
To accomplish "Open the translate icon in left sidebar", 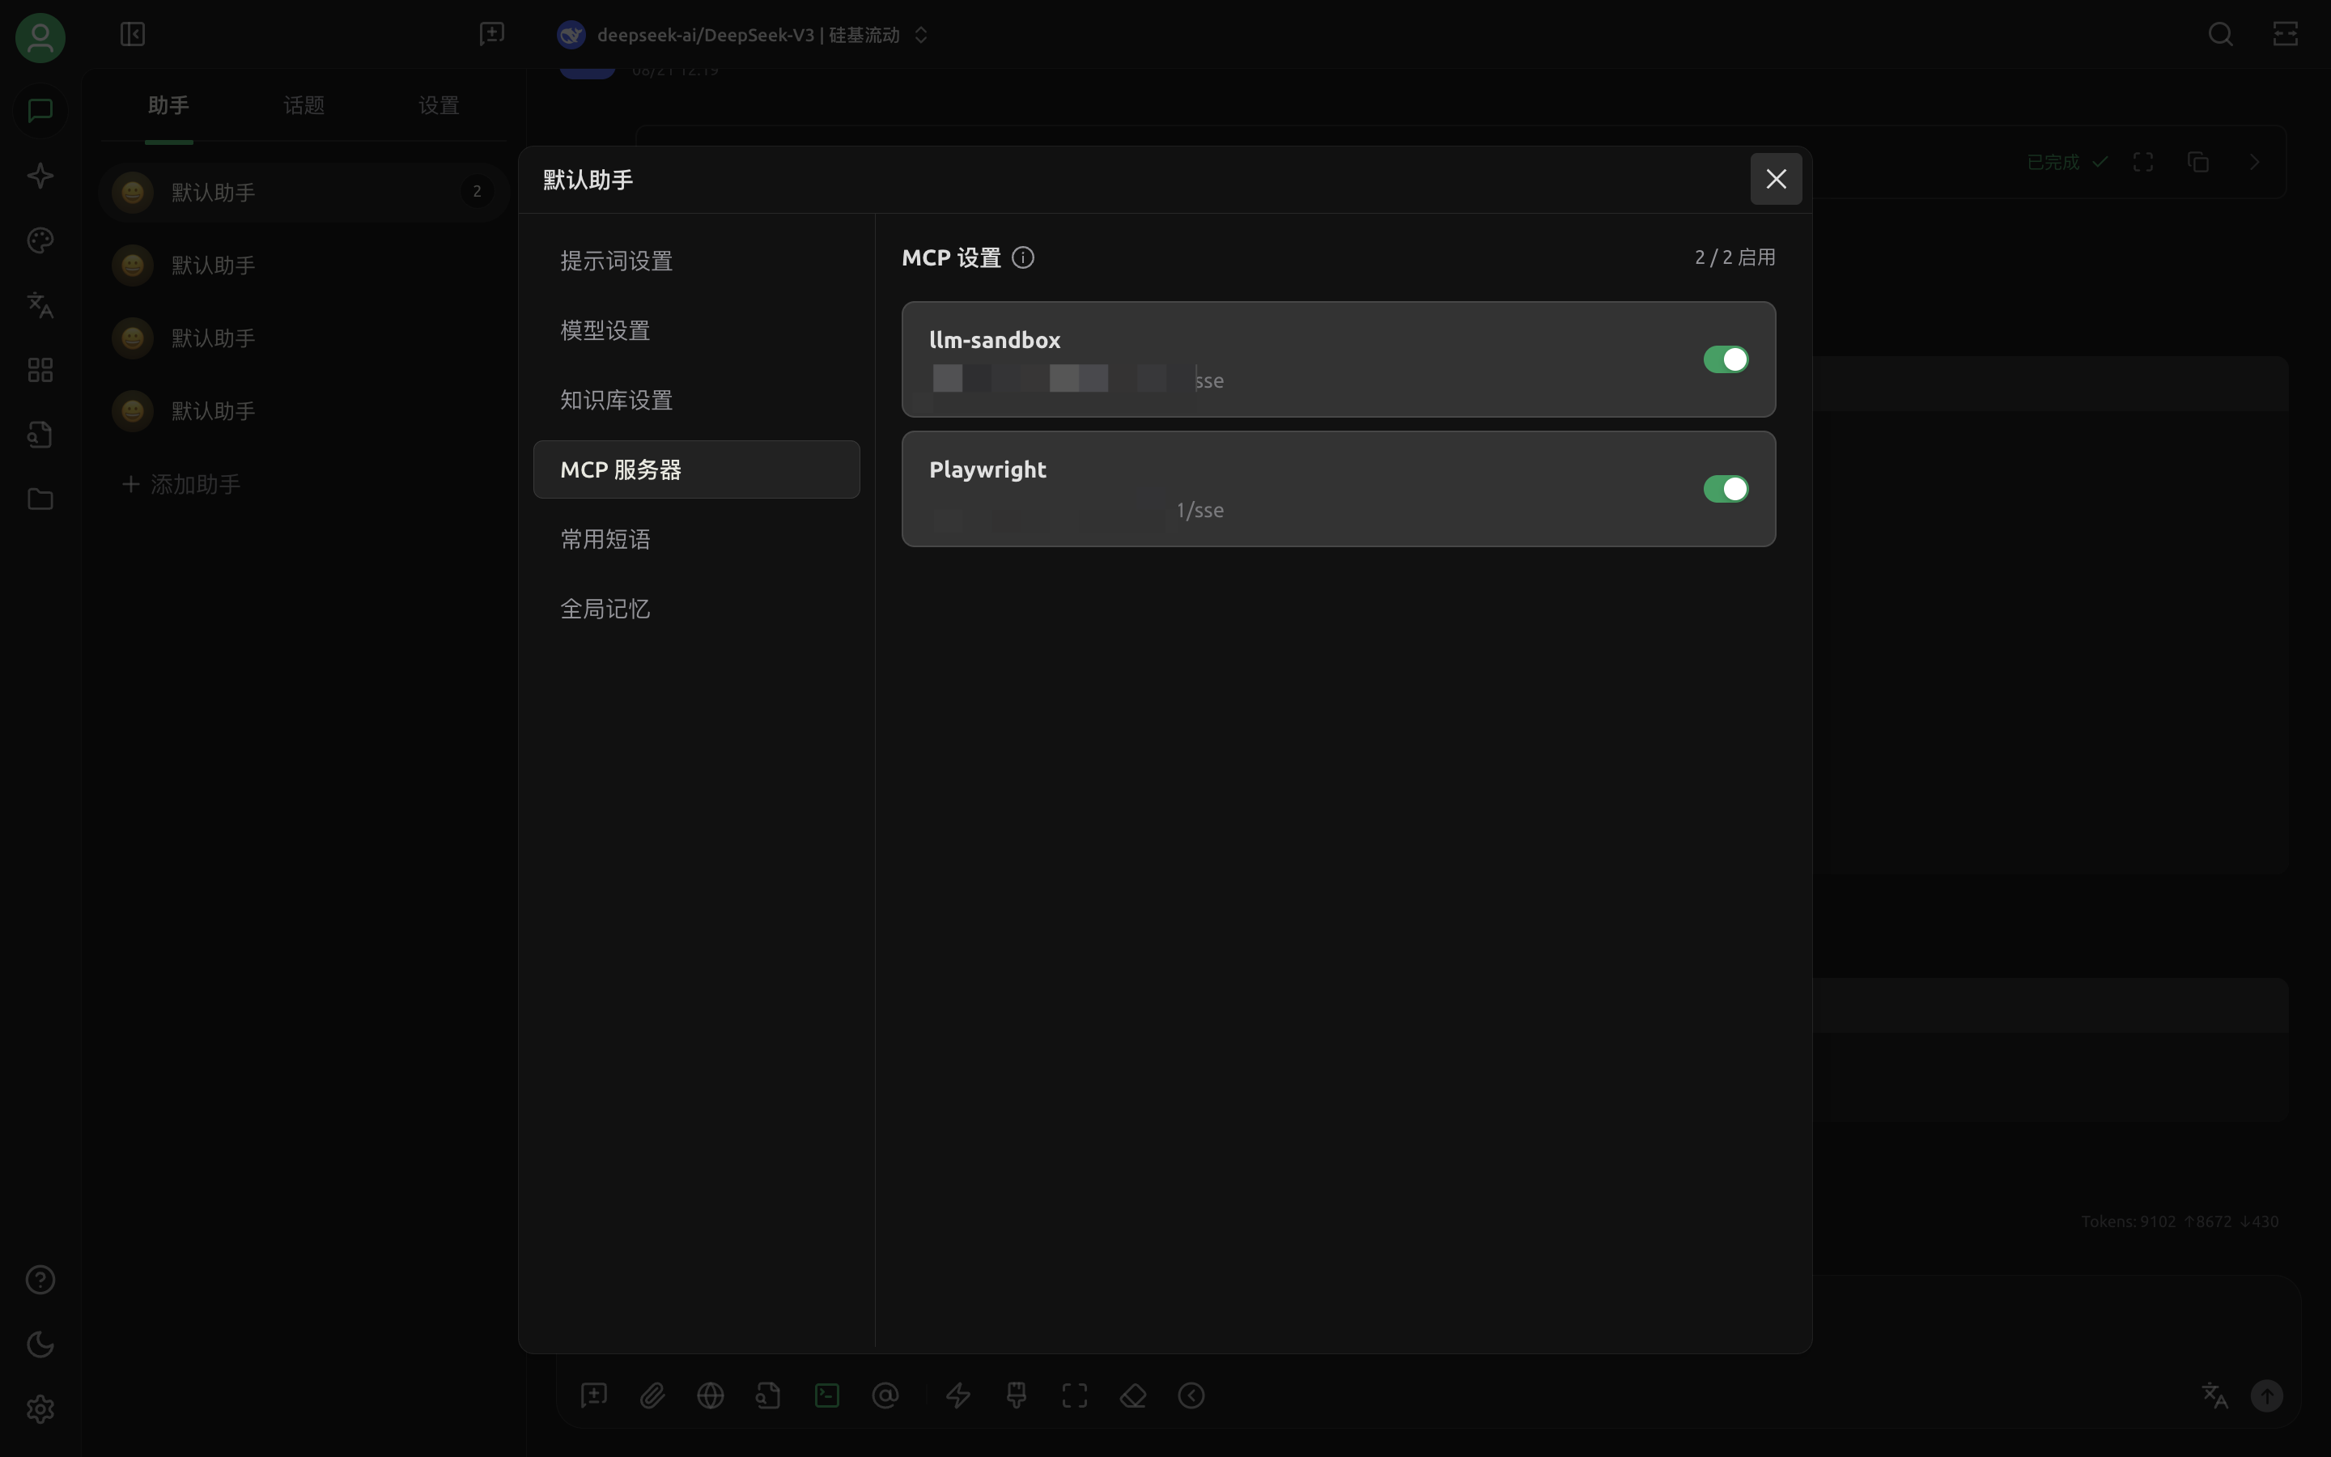I will click(x=40, y=305).
